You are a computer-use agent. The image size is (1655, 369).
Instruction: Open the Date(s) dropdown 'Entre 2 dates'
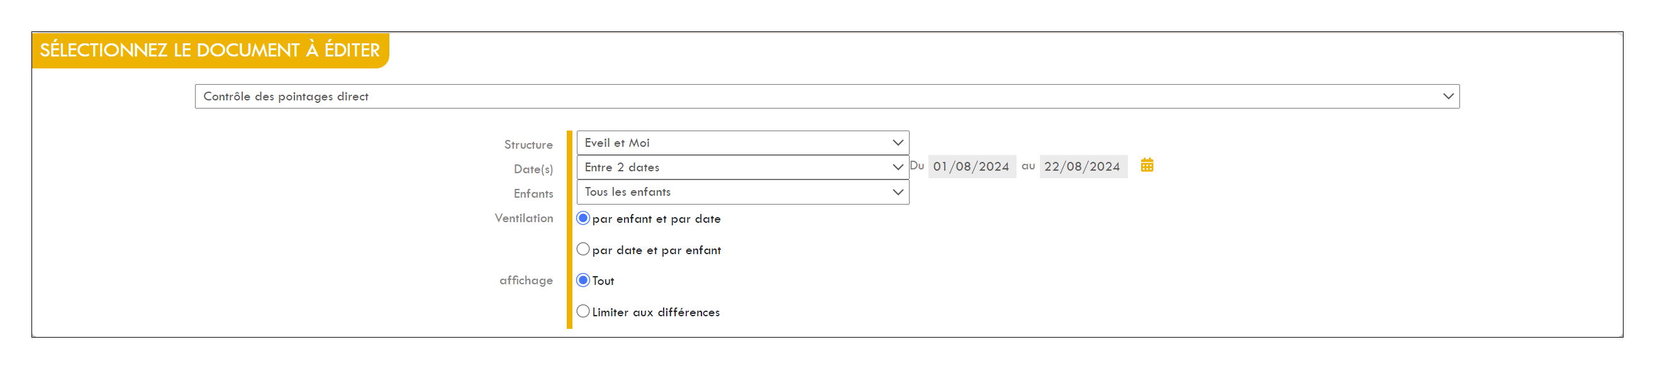coord(743,167)
